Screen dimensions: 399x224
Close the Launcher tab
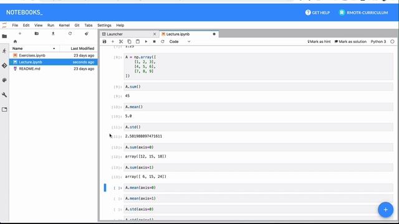pyautogui.click(x=155, y=34)
